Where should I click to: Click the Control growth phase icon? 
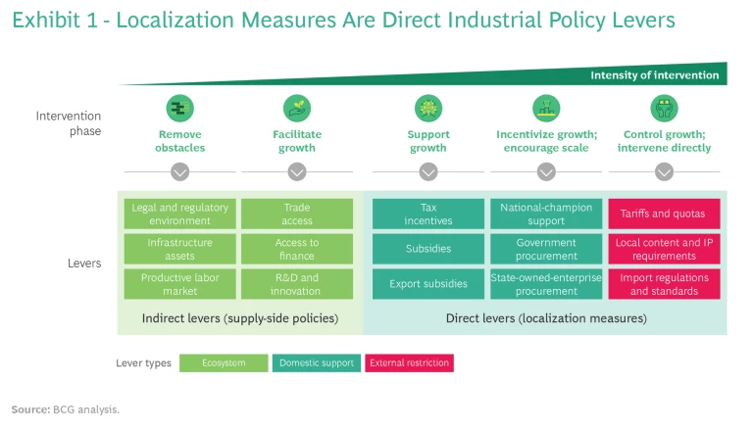point(664,109)
